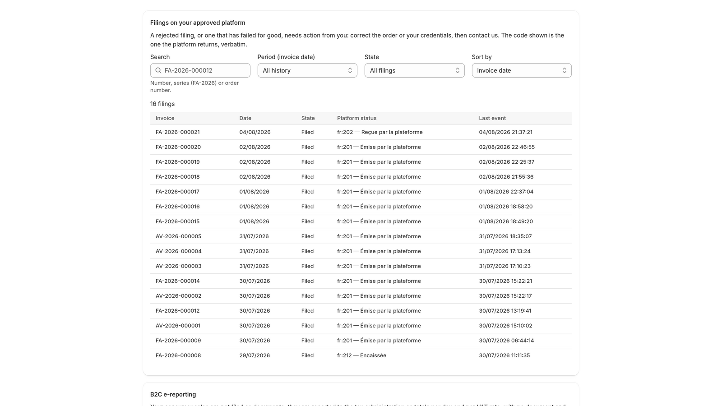This screenshot has height=406, width=722.
Task: Select invoice FA-2026-000016
Action: 178,207
